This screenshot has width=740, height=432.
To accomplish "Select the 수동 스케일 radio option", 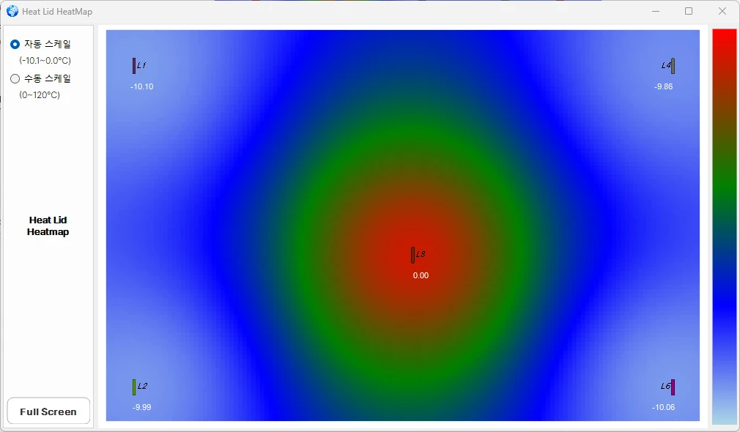I will (40, 78).
